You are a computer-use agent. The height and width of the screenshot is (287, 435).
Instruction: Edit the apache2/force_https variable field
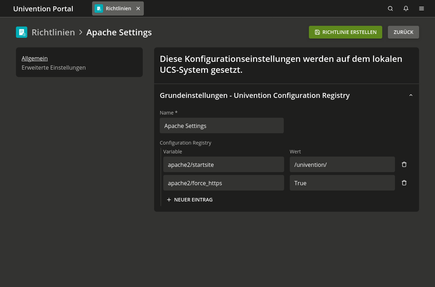click(x=224, y=183)
